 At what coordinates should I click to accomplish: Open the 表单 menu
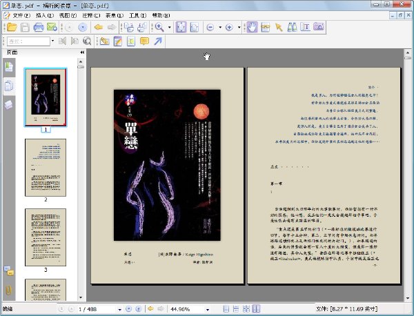115,15
